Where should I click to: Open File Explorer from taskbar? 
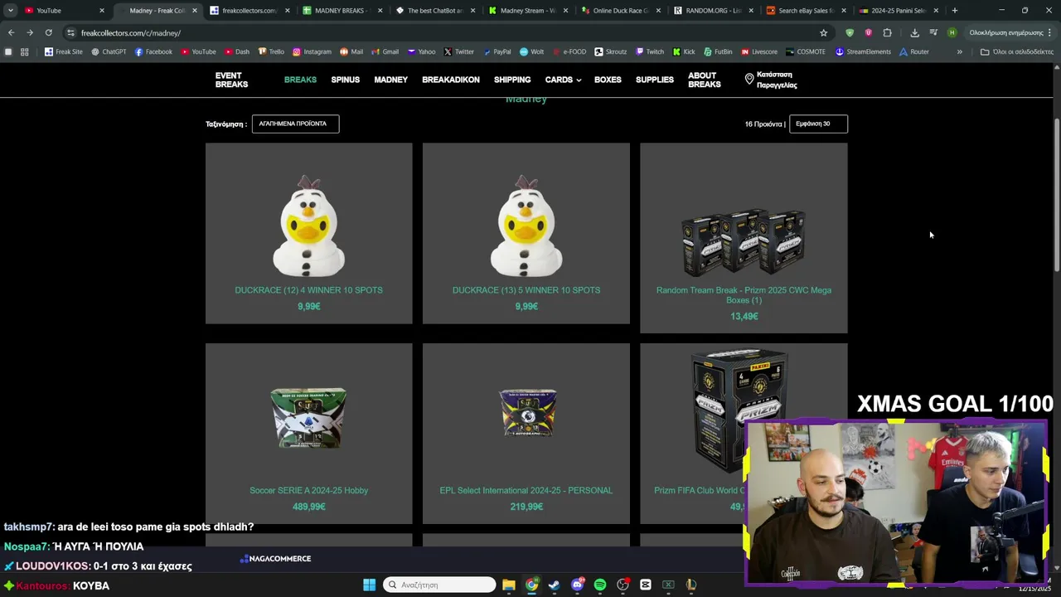(508, 585)
